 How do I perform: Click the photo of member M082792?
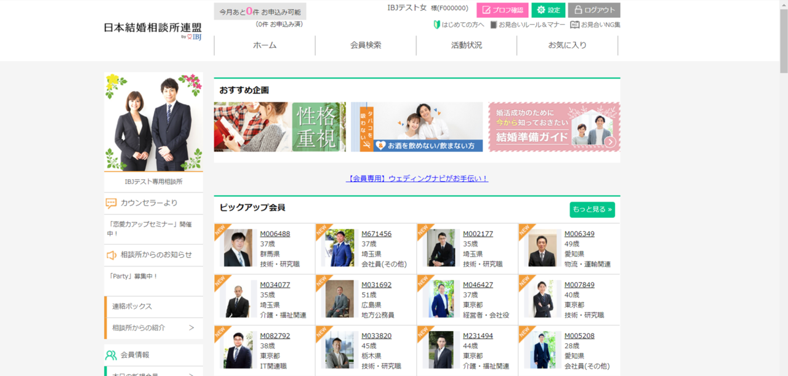tap(238, 350)
